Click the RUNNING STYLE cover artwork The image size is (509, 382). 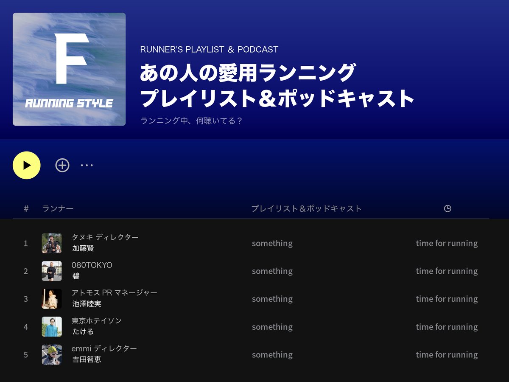click(x=69, y=69)
